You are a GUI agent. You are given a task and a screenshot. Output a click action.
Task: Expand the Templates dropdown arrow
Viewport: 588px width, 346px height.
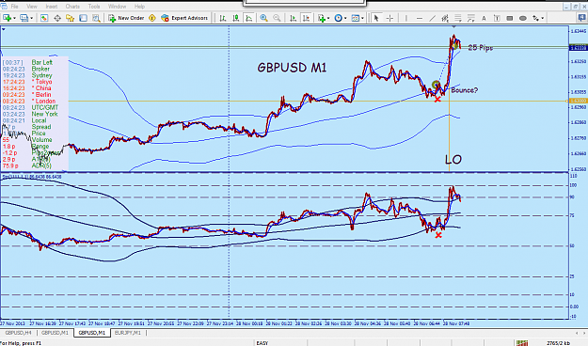pos(362,18)
